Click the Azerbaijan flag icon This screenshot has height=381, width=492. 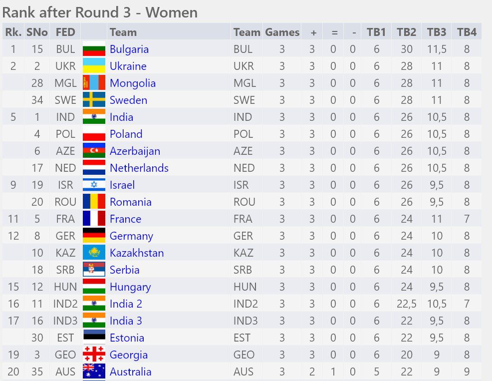point(94,150)
